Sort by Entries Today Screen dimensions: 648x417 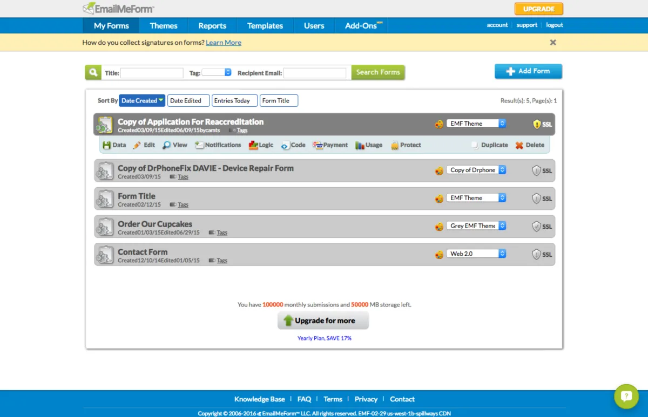pos(234,100)
